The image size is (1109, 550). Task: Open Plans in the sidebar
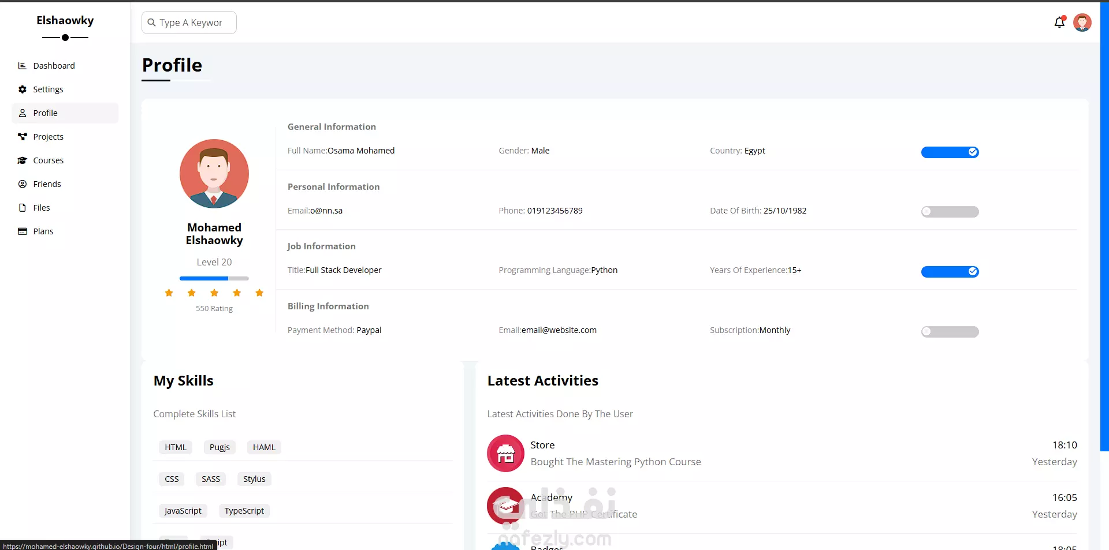[x=65, y=231]
